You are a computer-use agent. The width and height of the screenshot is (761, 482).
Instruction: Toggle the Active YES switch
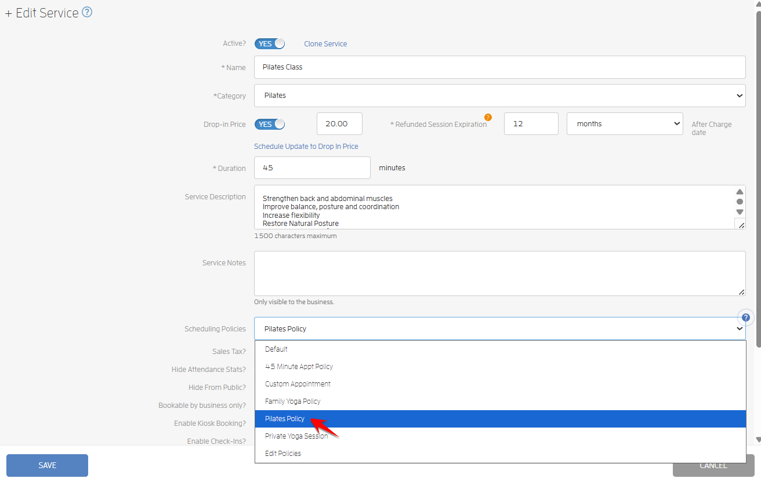[x=270, y=43]
